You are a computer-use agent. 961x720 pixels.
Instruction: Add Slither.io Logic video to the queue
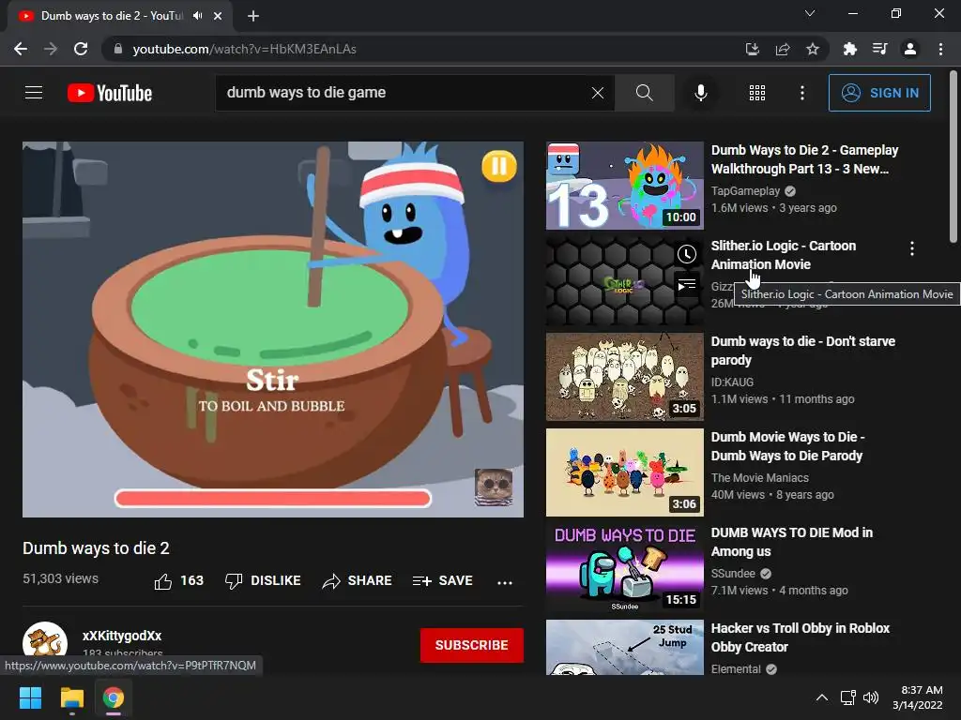(x=686, y=285)
